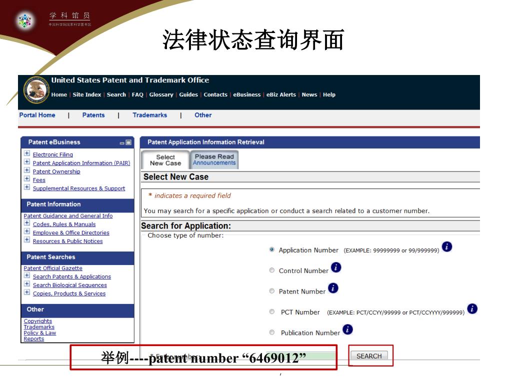Open Fees link in sidebar

[x=39, y=180]
